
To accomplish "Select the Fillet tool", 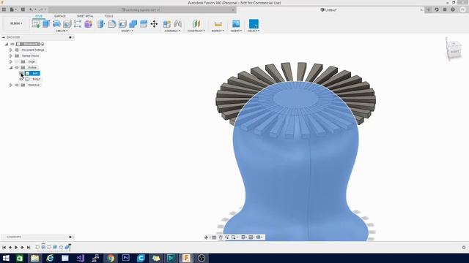I will coord(112,24).
